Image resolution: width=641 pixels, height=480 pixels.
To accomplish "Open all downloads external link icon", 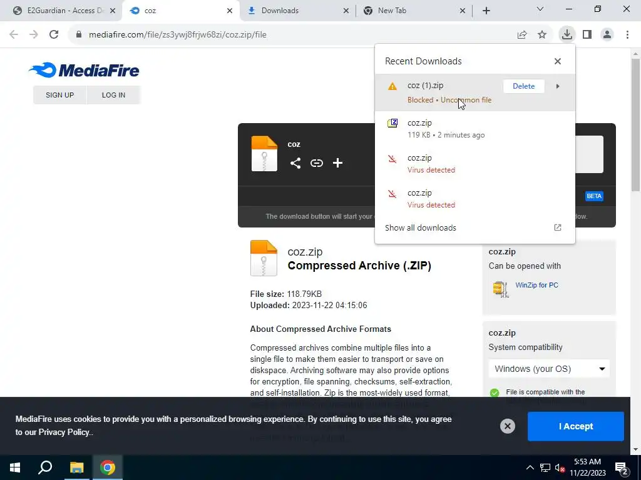I will click(x=558, y=227).
